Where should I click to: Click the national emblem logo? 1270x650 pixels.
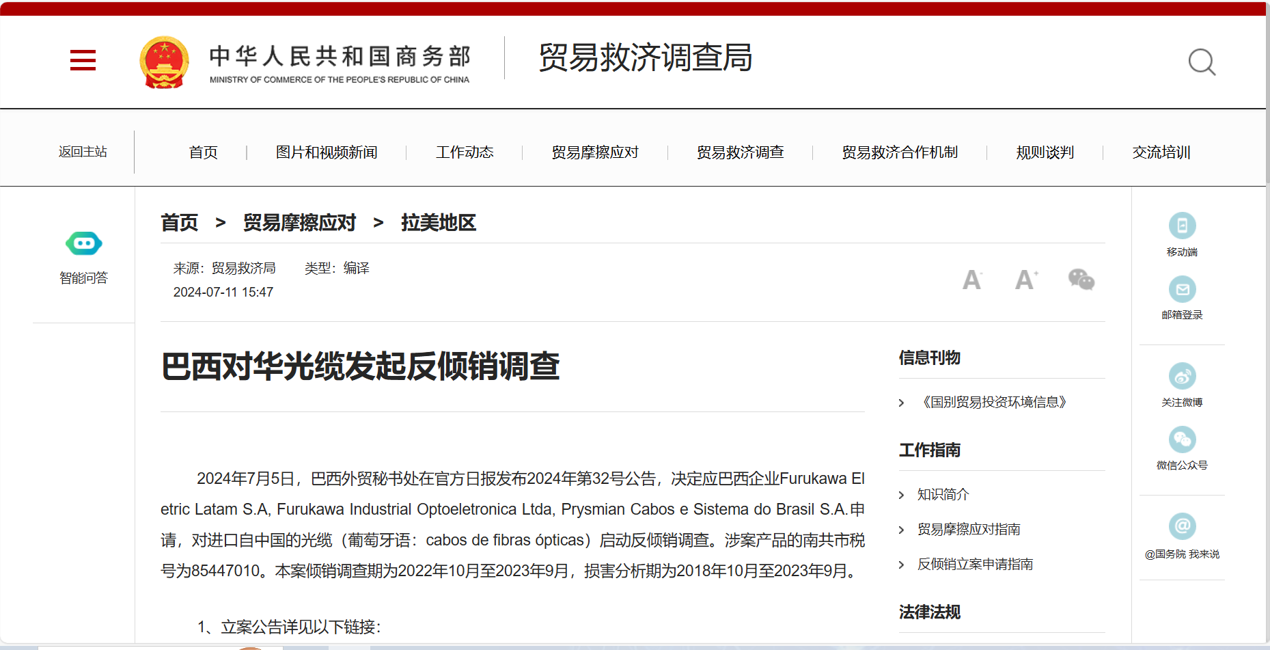click(164, 62)
